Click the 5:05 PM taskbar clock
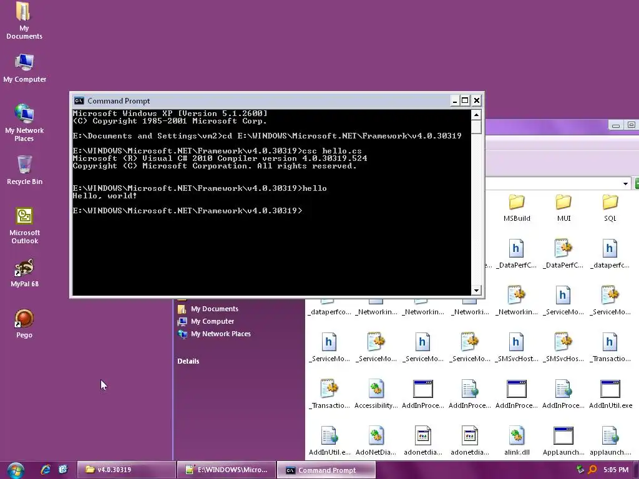This screenshot has height=479, width=639. (616, 470)
